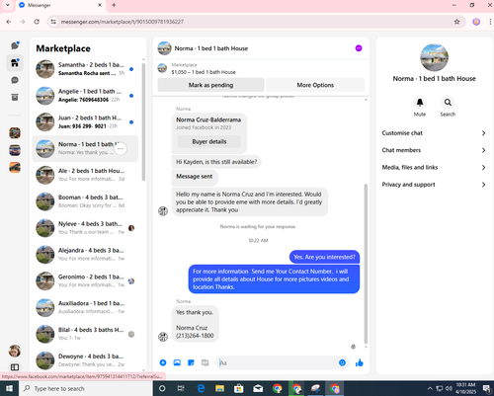Viewport: 494px width, 396px height.
Task: Open the Archive box icon in sidebar
Action: [15, 97]
